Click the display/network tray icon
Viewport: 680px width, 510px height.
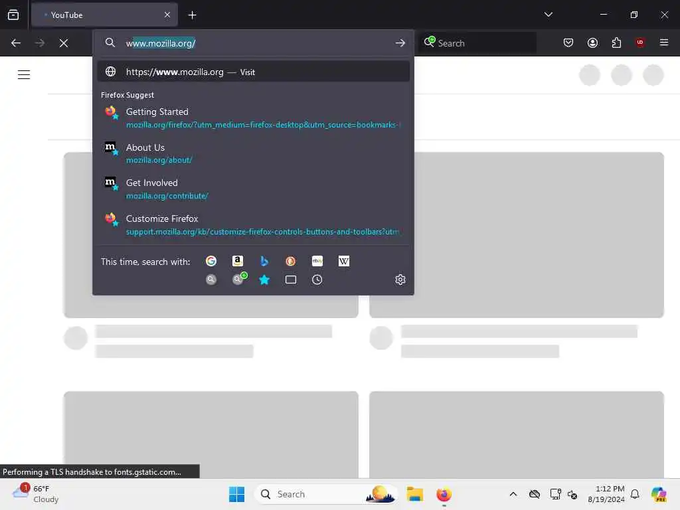[555, 494]
